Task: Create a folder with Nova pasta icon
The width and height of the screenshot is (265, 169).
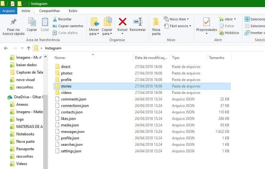Action: pyautogui.click(x=156, y=23)
